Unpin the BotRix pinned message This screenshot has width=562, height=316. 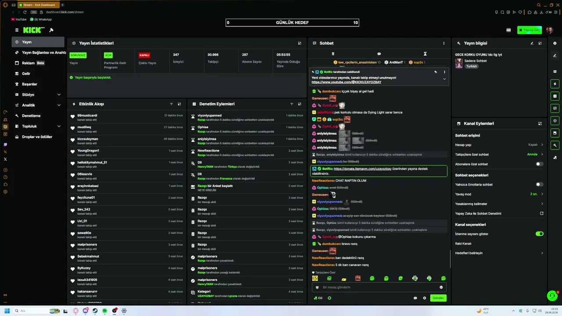click(436, 72)
